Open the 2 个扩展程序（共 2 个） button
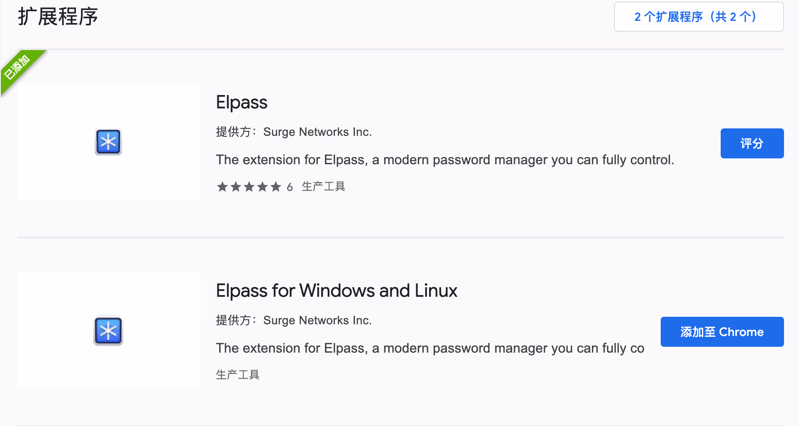799x426 pixels. pos(699,17)
